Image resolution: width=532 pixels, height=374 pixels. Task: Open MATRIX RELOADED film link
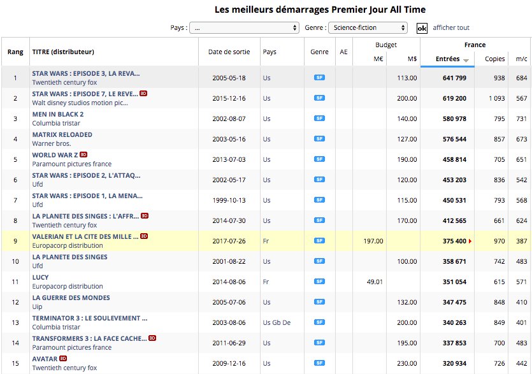(x=62, y=134)
